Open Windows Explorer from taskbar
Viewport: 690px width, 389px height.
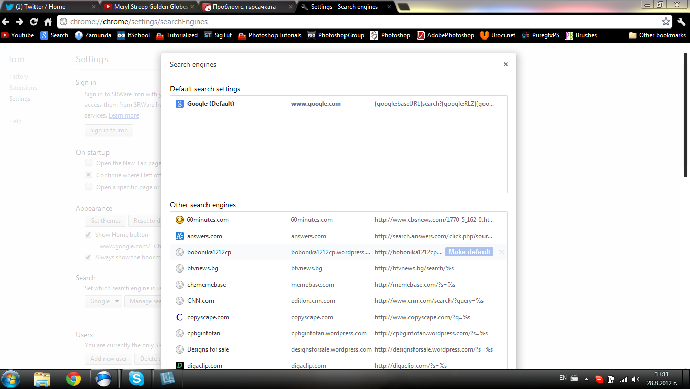42,379
